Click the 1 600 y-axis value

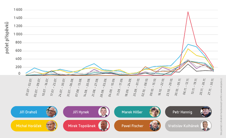18,10
